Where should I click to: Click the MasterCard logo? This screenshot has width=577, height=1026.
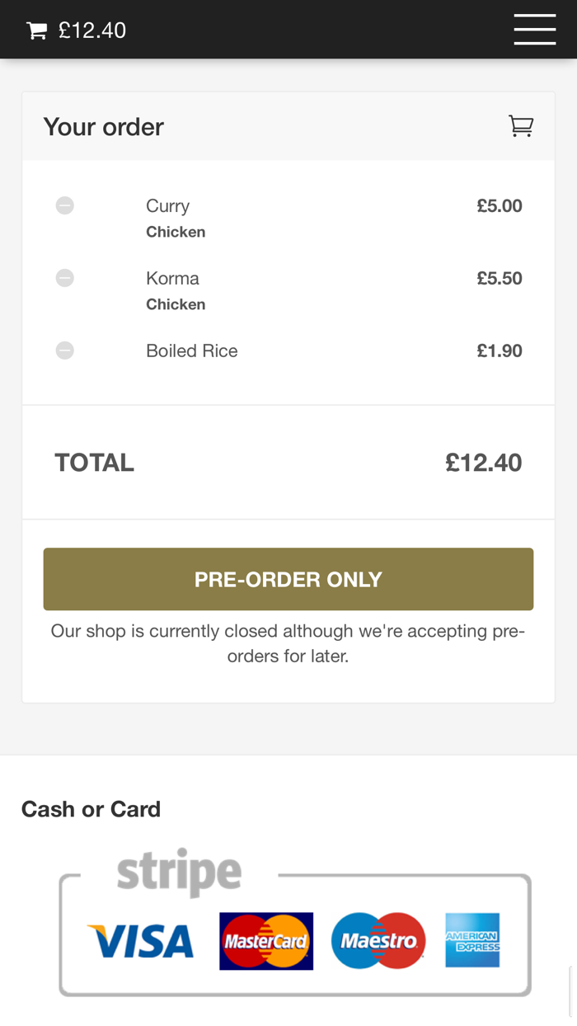coord(266,941)
